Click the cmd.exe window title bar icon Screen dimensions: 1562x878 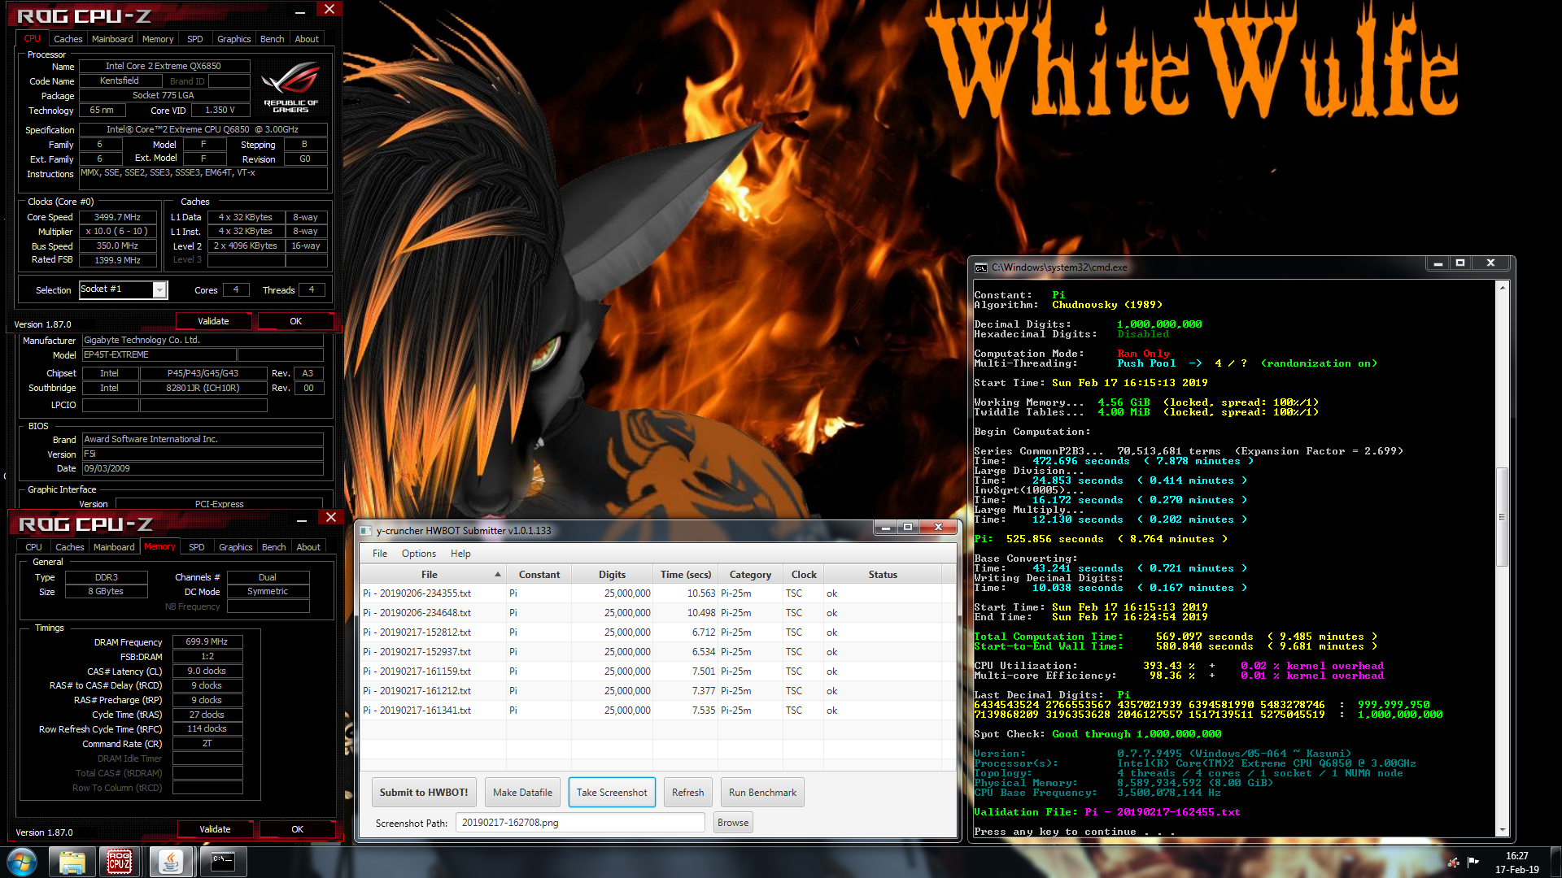point(981,267)
